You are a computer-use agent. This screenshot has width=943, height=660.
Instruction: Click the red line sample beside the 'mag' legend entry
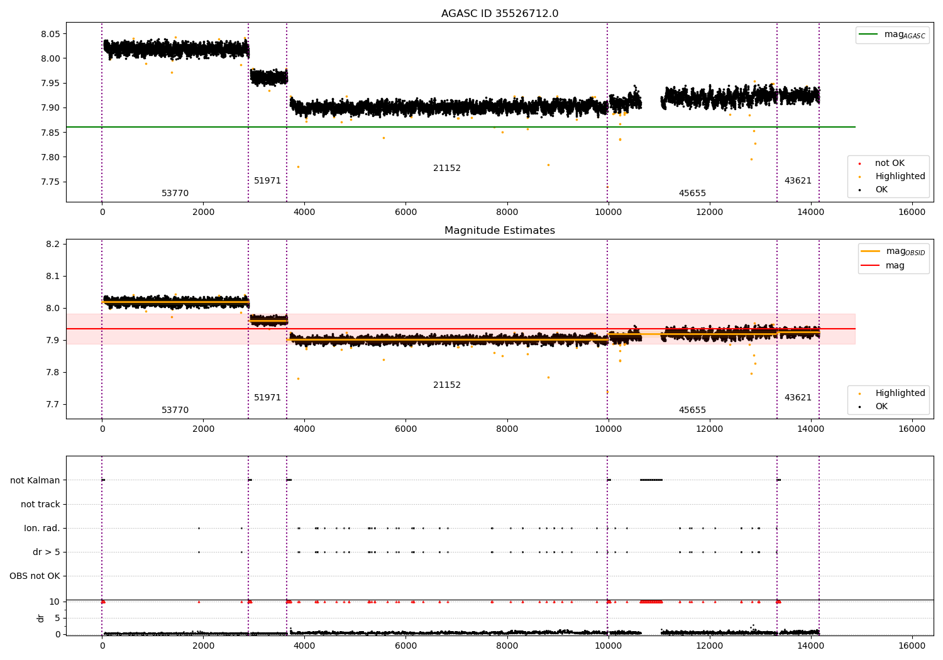tap(870, 266)
